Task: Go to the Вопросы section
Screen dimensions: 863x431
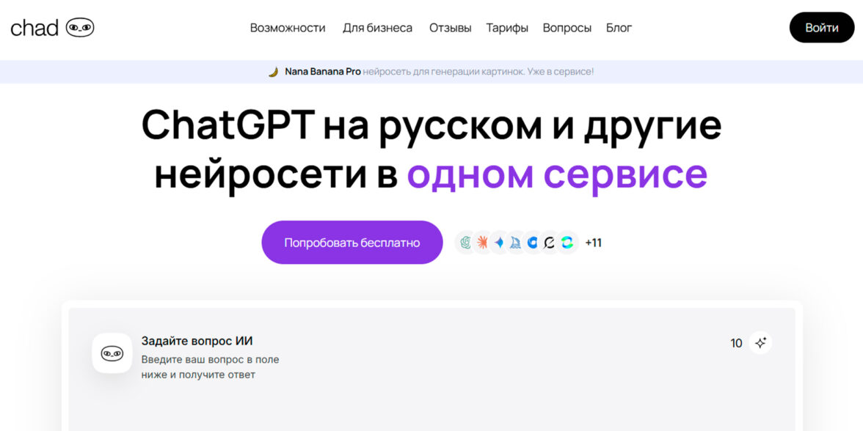Action: point(567,28)
